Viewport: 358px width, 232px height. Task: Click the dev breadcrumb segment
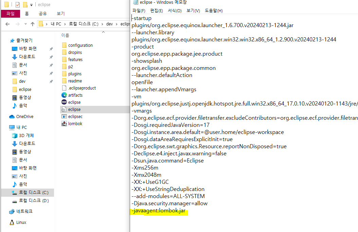(110, 24)
